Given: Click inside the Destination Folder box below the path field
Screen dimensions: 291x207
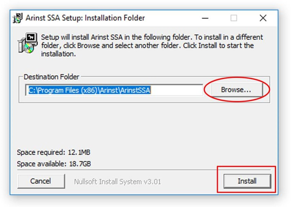Looking at the screenshot, I should (135, 99).
